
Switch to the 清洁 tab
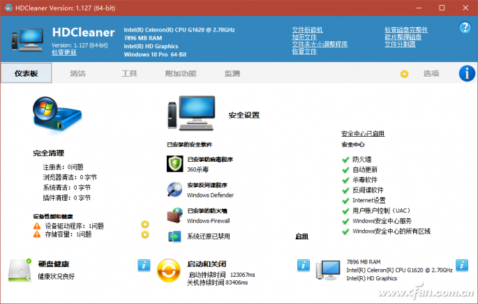(x=77, y=73)
